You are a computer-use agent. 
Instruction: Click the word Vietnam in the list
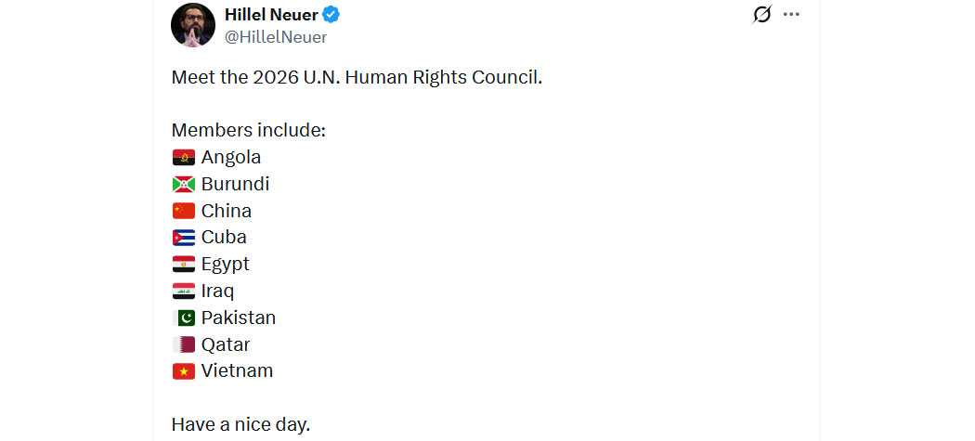click(237, 370)
